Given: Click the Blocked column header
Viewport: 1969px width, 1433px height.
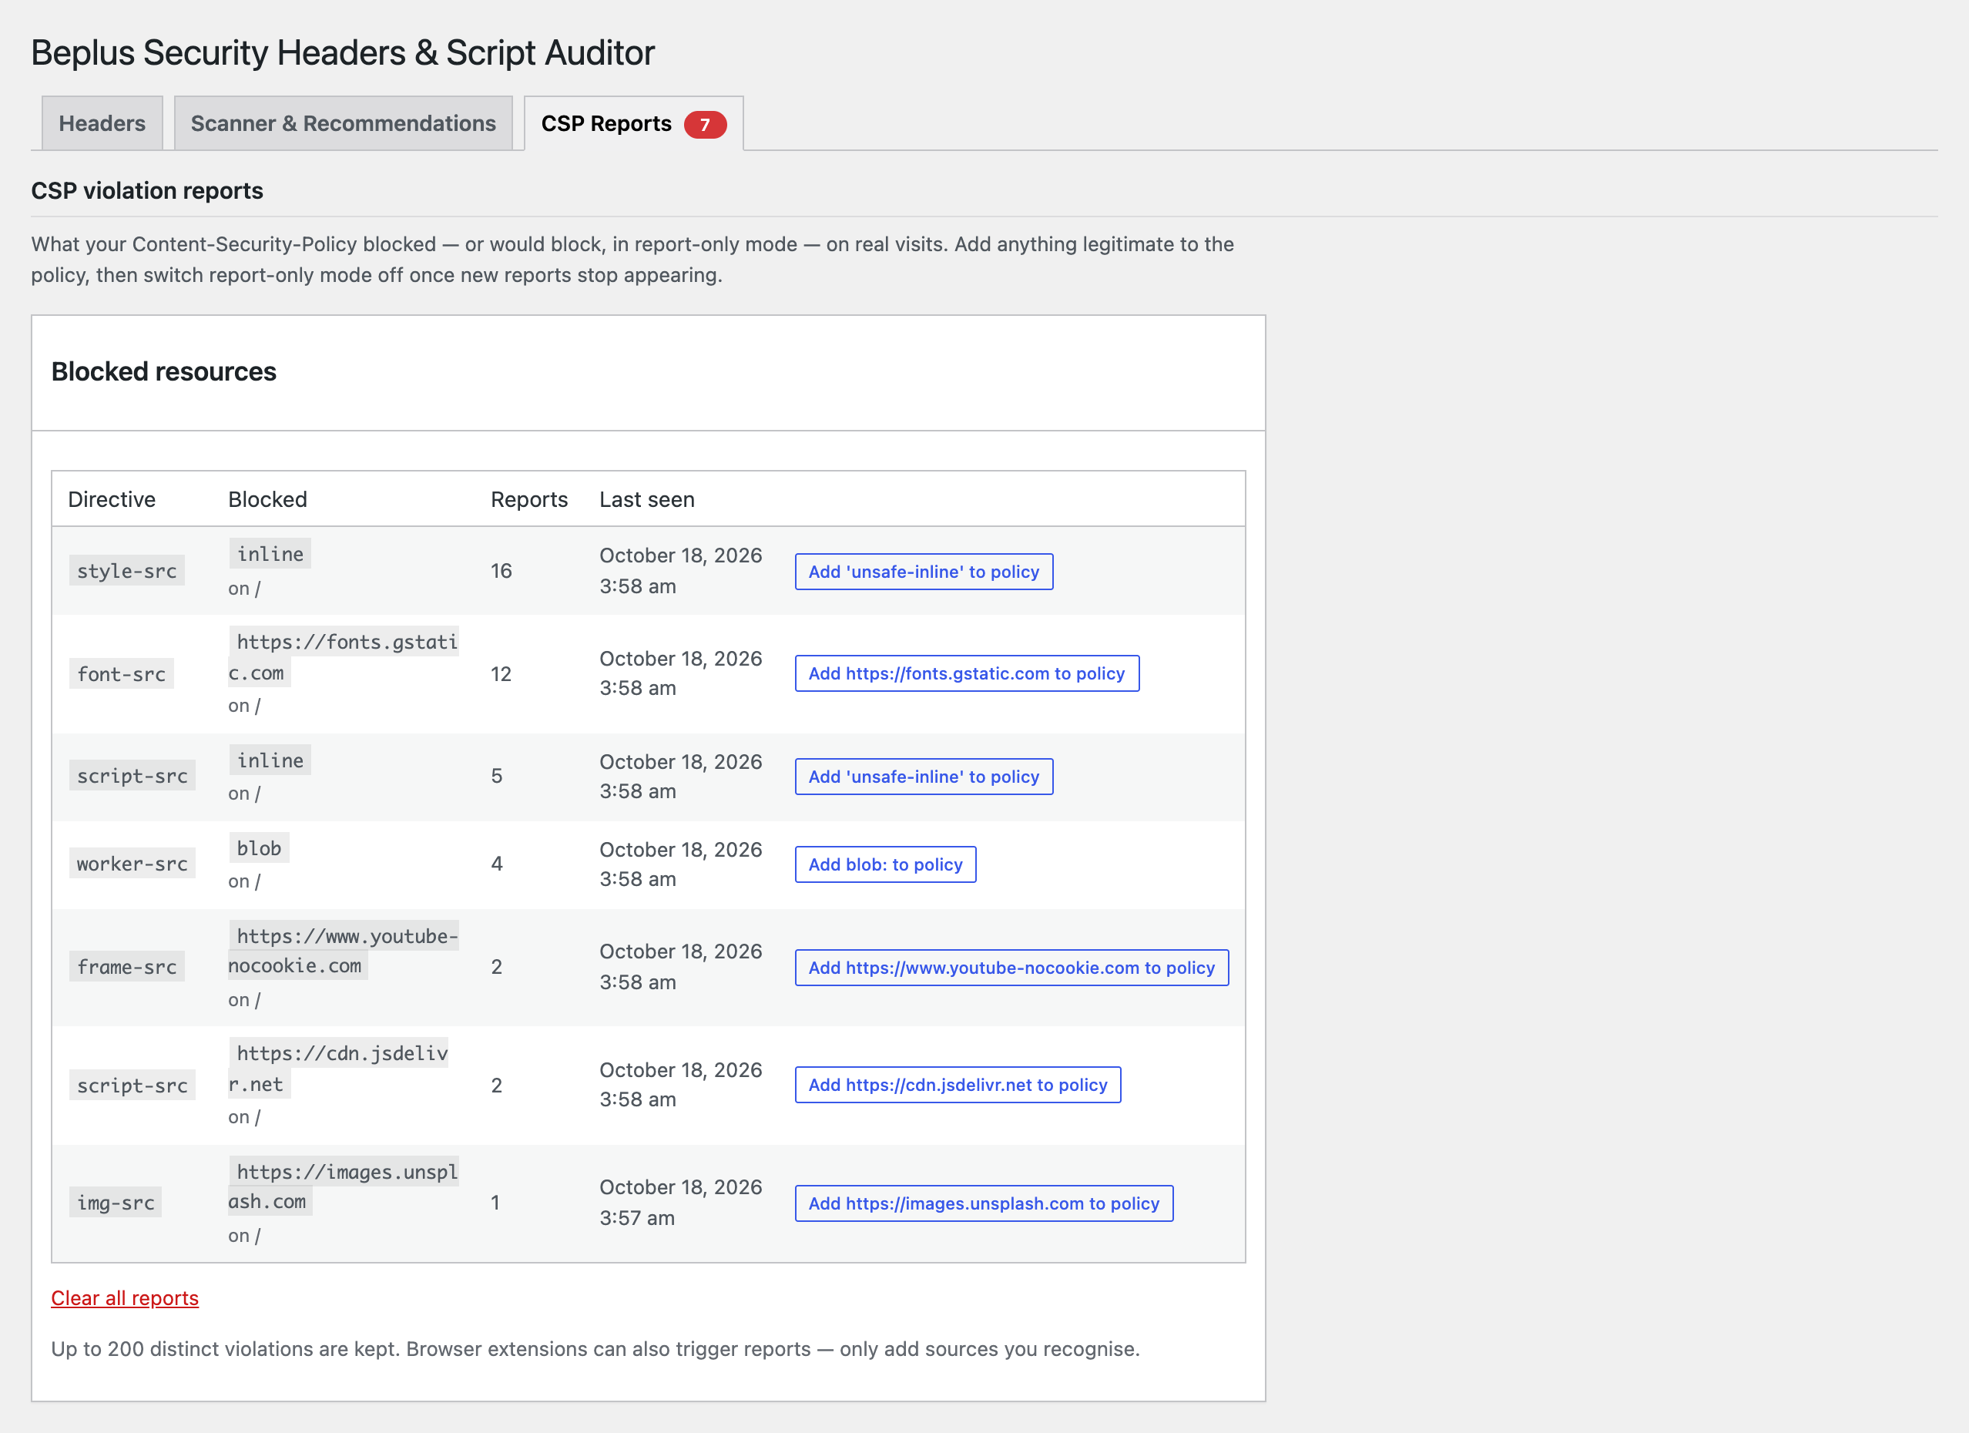Looking at the screenshot, I should tap(267, 499).
